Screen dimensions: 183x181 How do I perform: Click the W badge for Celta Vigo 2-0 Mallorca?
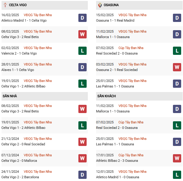pos(82,158)
